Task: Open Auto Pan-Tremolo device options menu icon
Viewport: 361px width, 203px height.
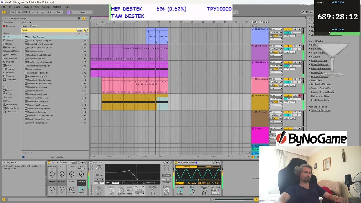Action: [220, 162]
